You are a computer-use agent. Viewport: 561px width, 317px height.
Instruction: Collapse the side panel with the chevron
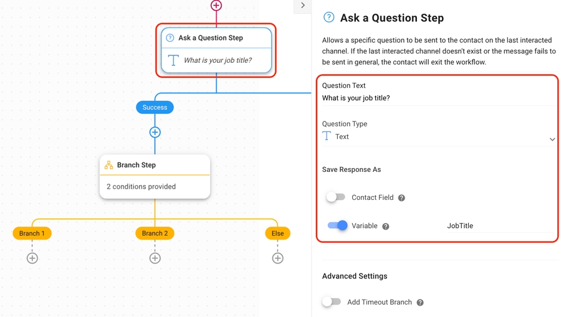[303, 6]
